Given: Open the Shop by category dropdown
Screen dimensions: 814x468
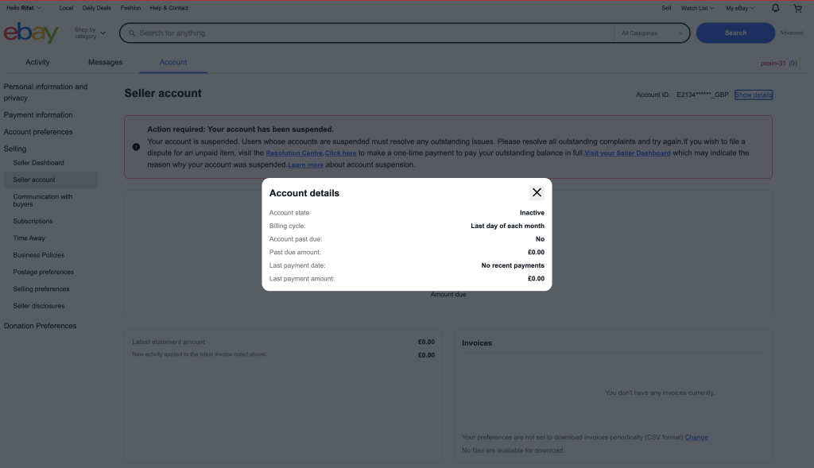Looking at the screenshot, I should (x=90, y=33).
